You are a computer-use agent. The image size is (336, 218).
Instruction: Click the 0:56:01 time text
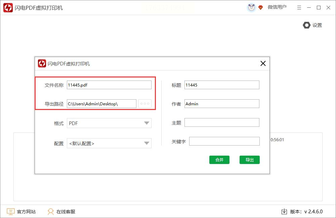(277, 140)
